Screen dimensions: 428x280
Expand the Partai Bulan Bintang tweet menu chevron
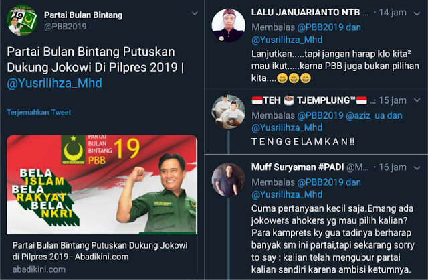pos(195,13)
